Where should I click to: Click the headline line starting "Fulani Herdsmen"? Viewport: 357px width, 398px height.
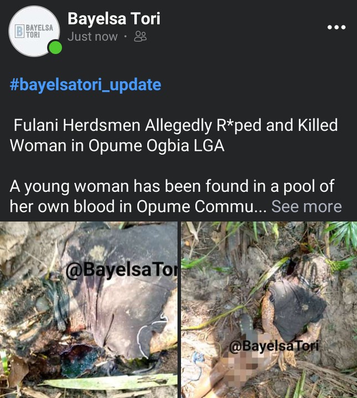(175, 125)
